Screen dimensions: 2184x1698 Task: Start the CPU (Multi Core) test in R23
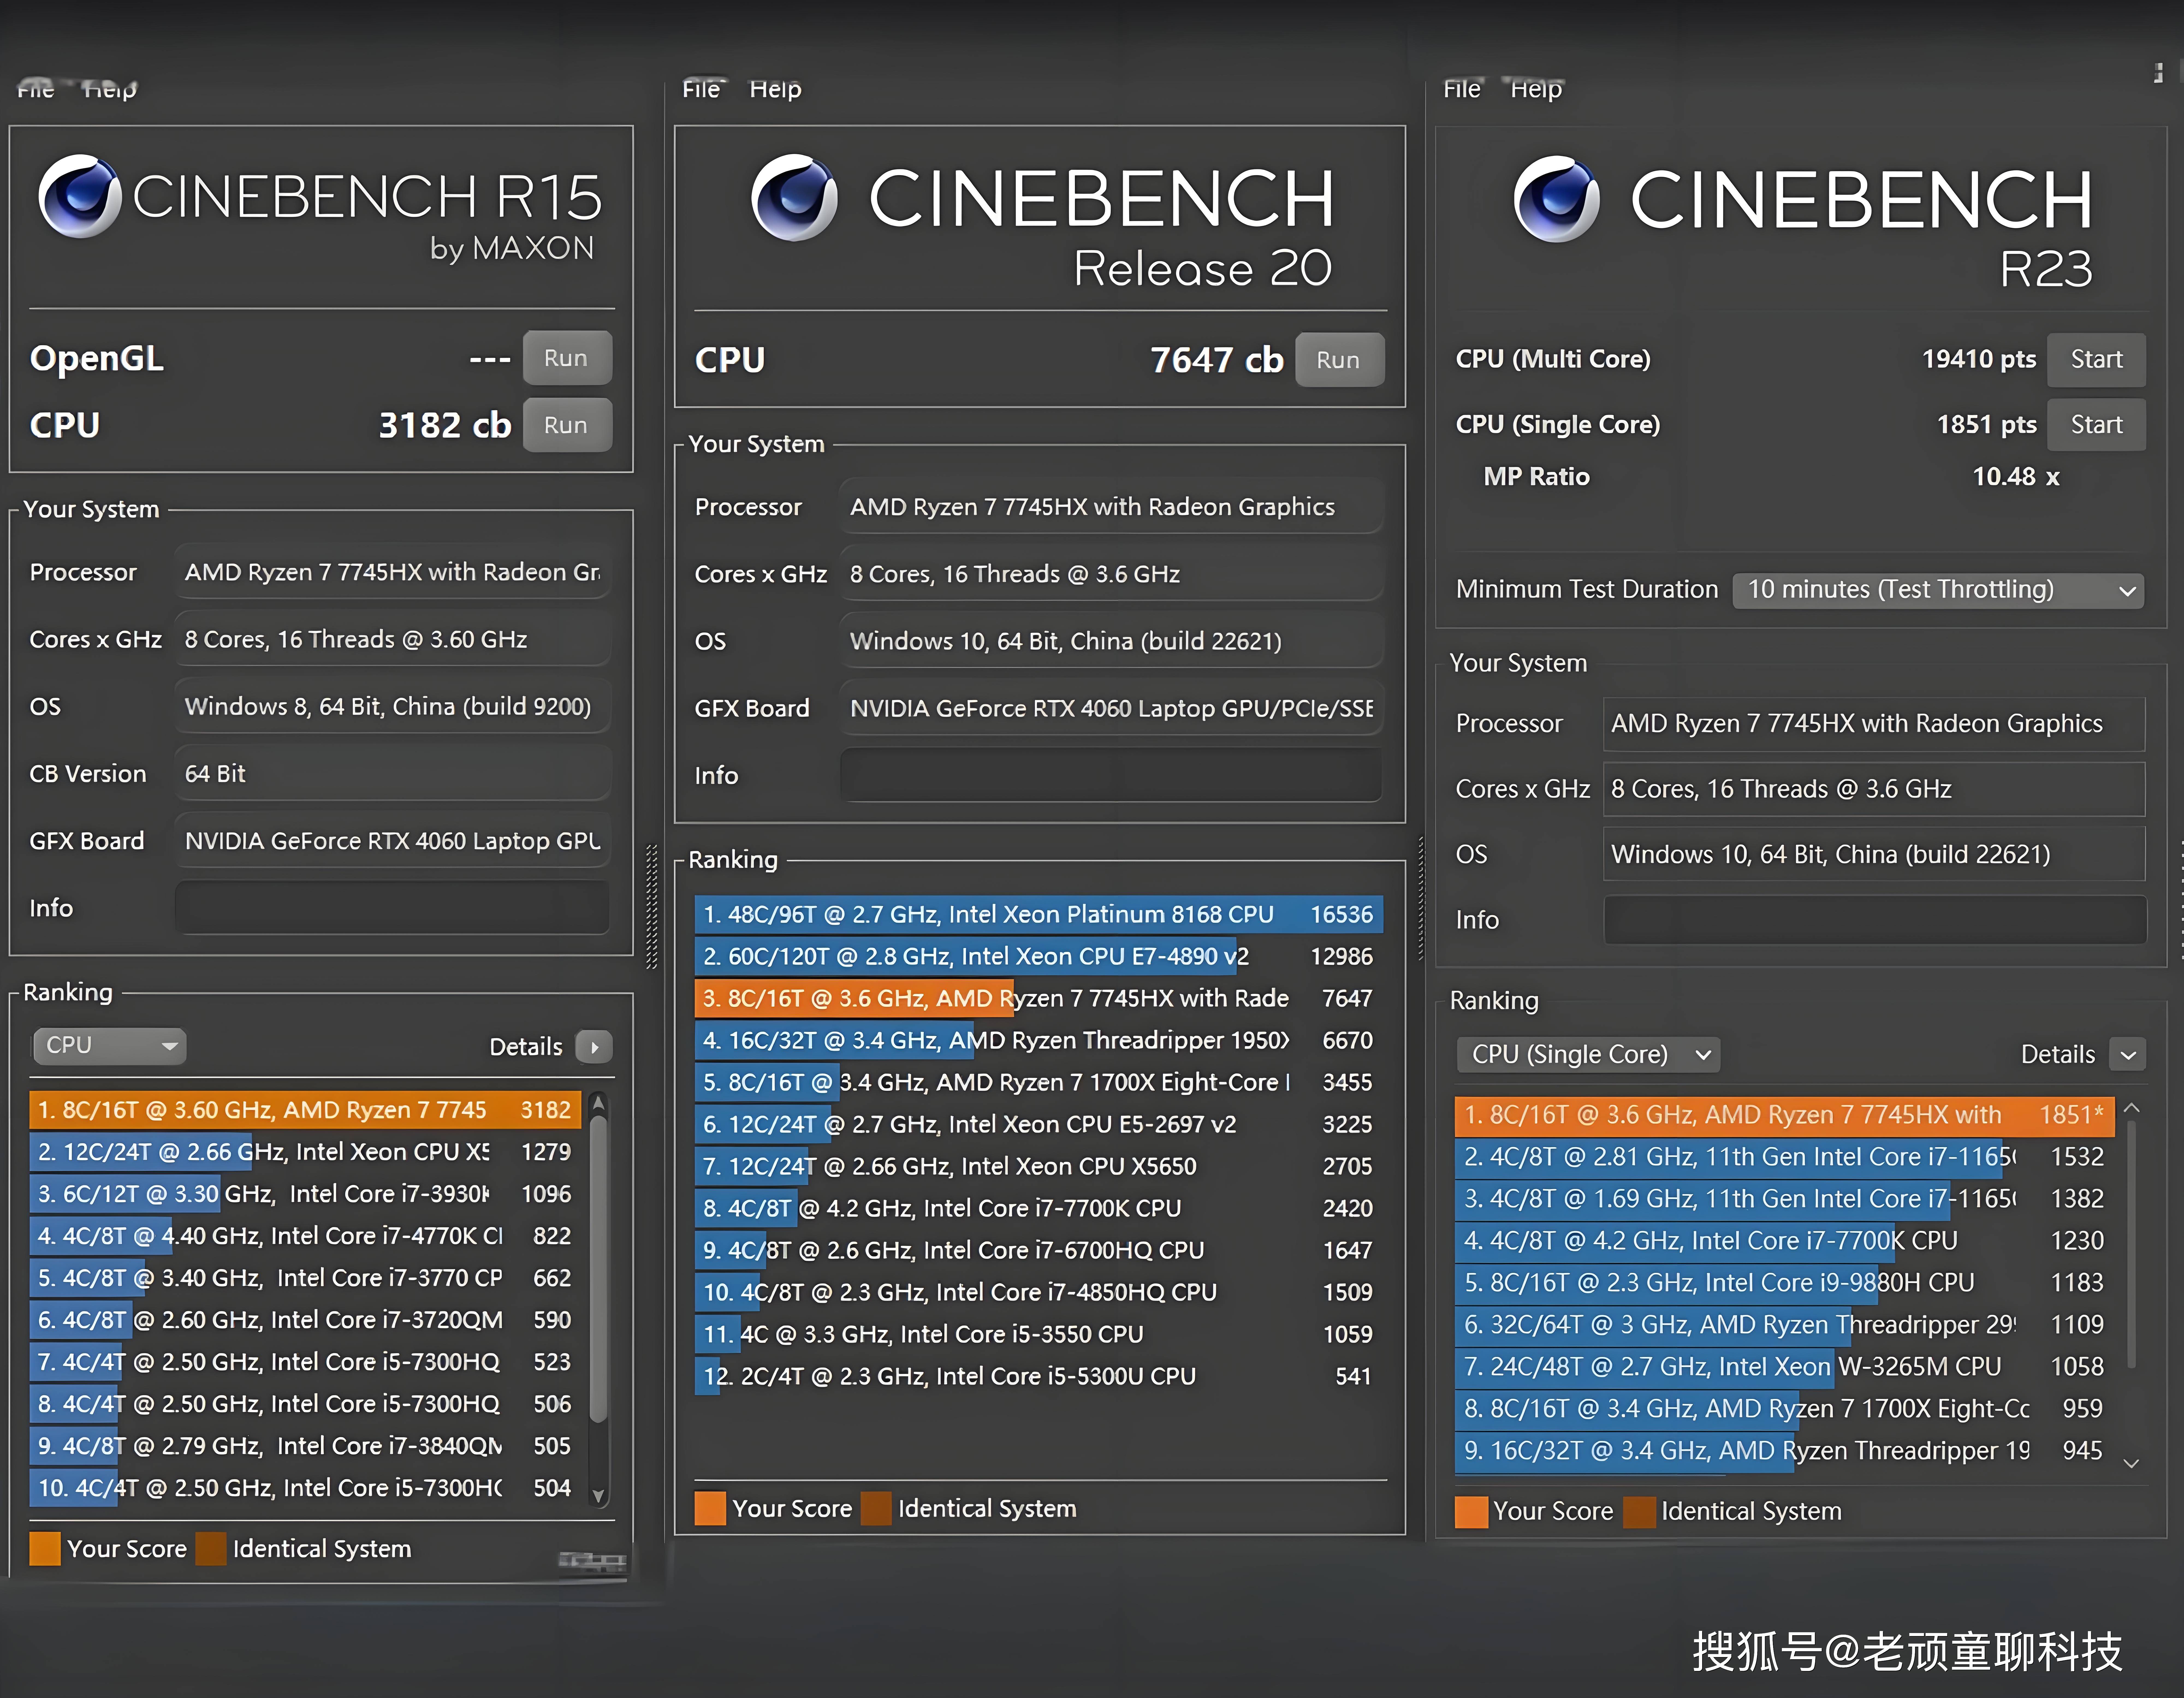pyautogui.click(x=2096, y=360)
